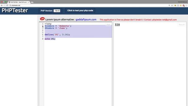Open the yellow shield extension icon
188x106 pixels.
181,5
